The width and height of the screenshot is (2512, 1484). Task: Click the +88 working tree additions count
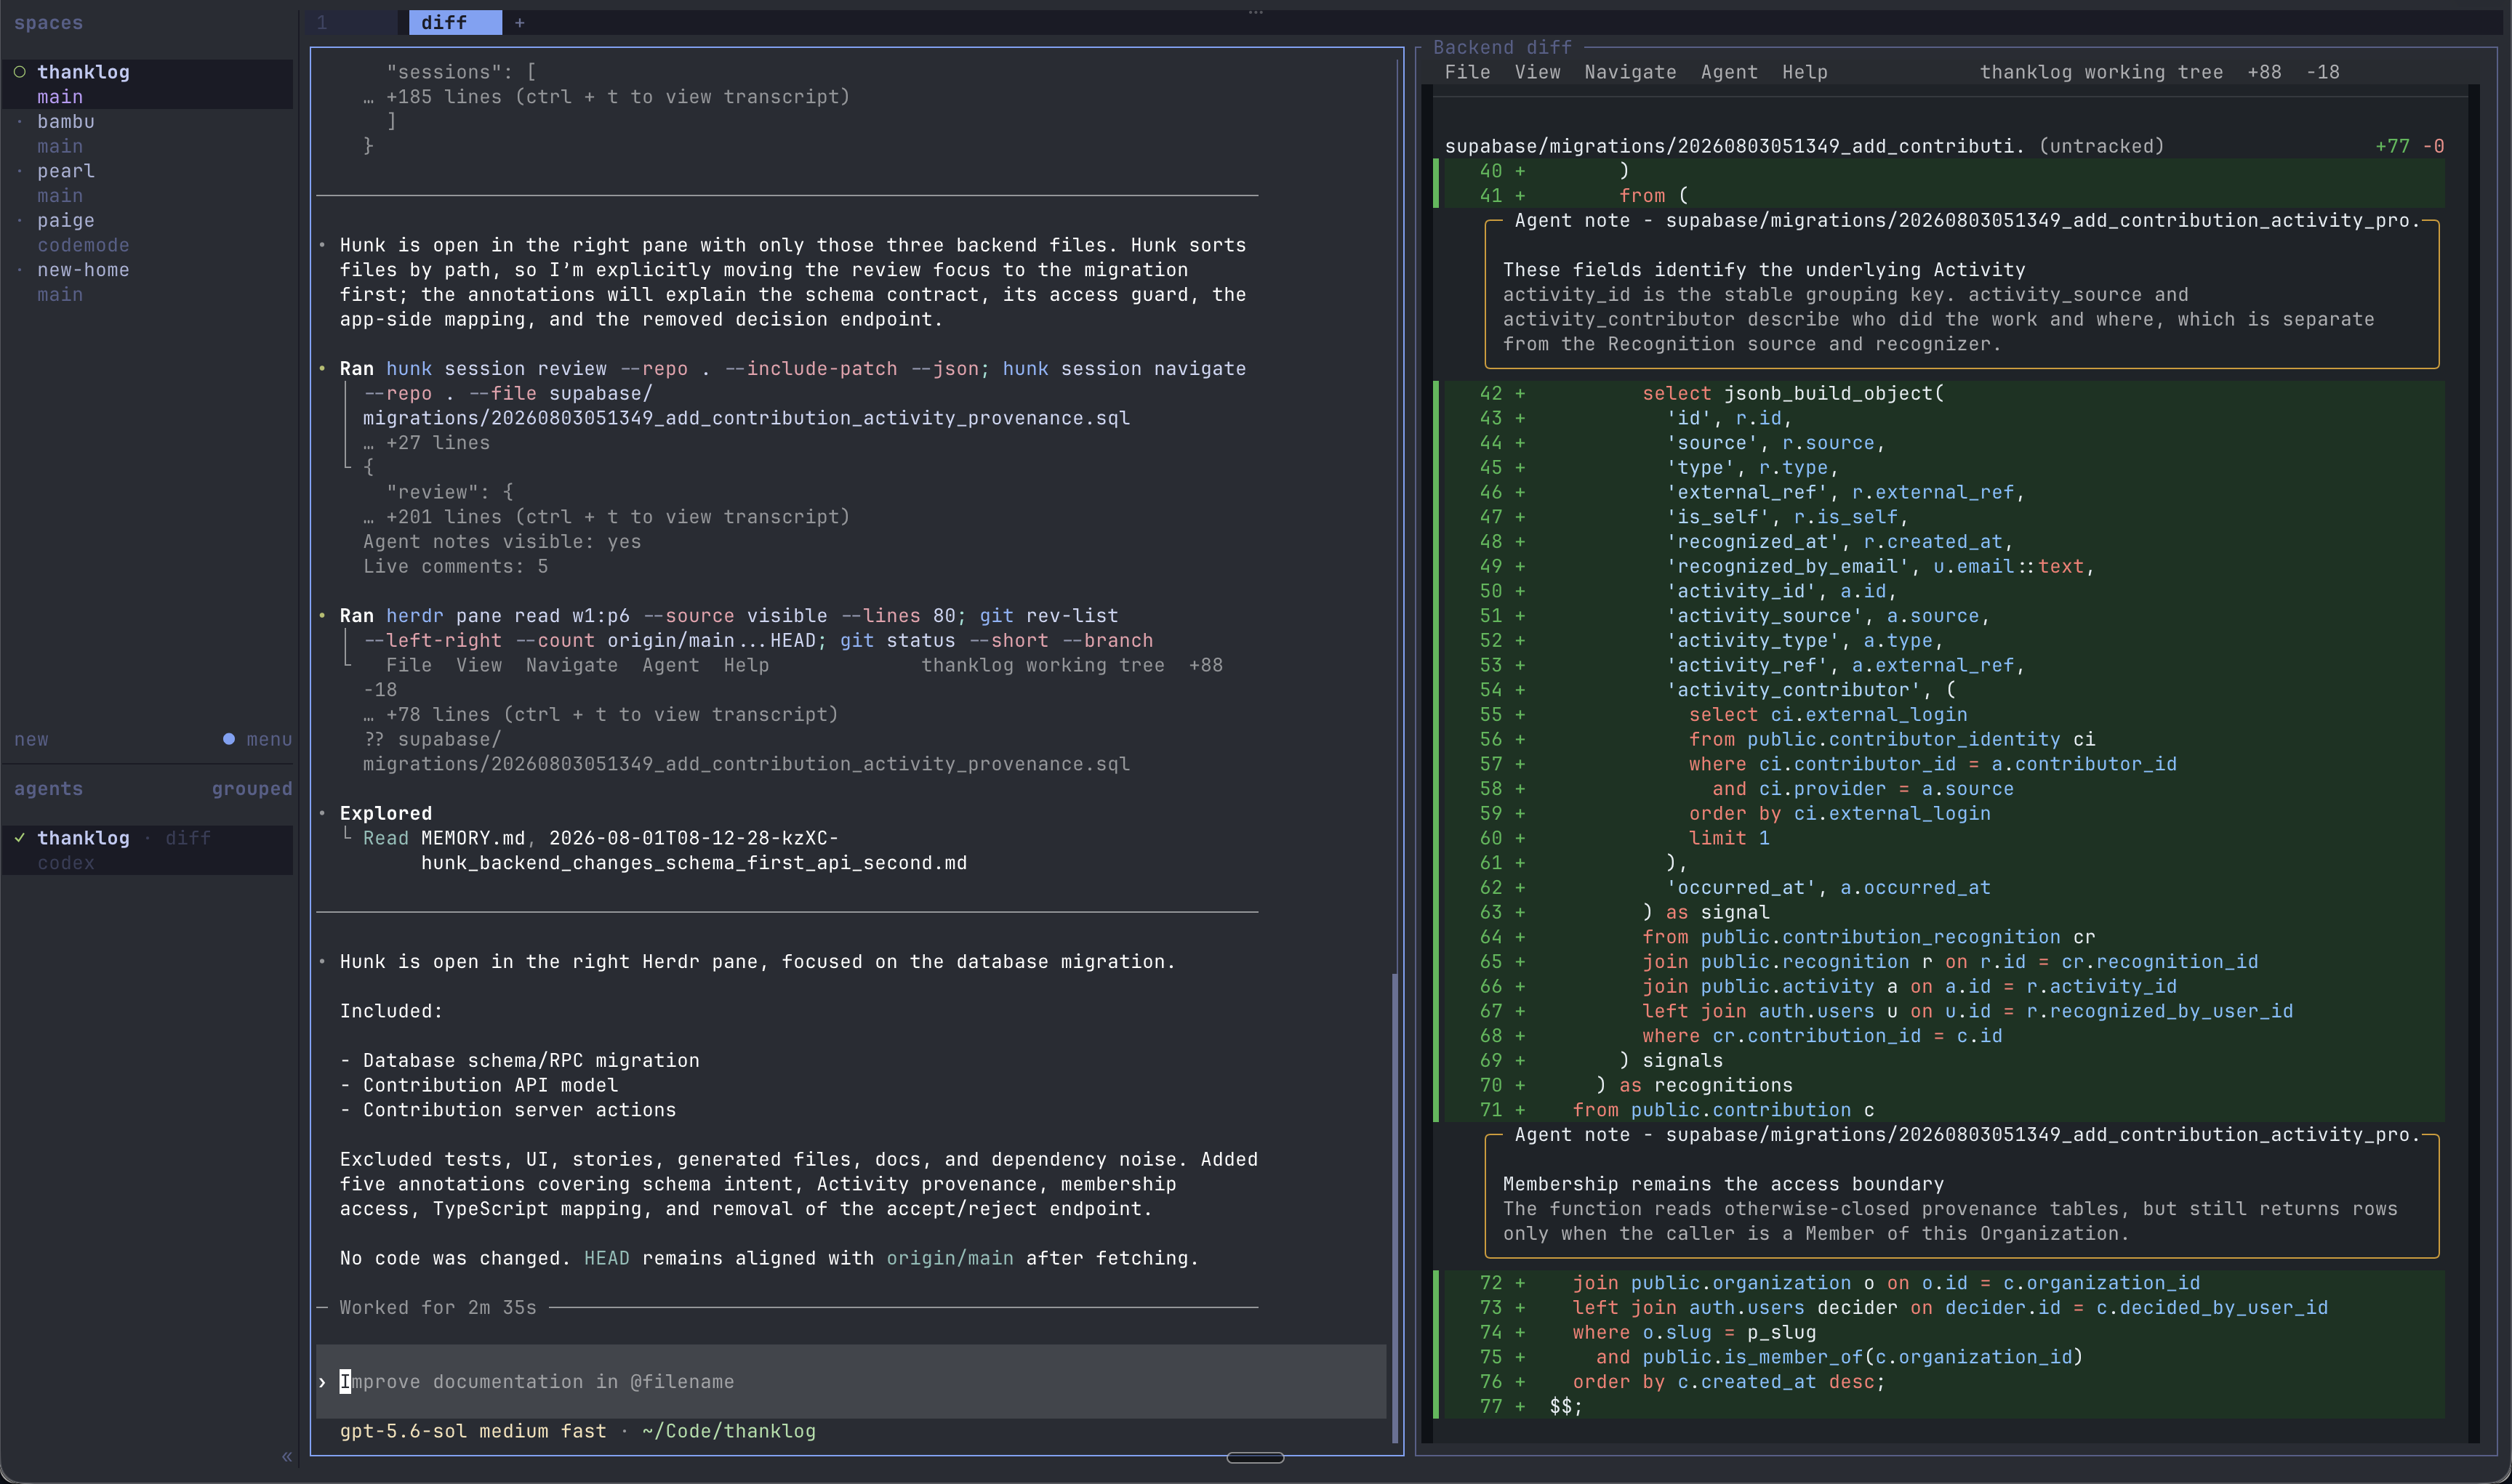[x=2264, y=72]
